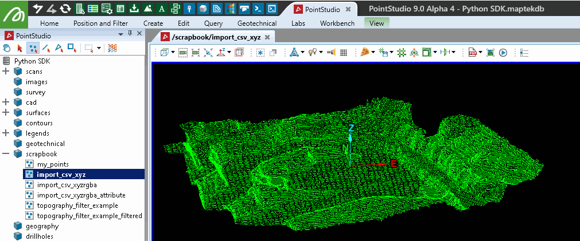Screen dimensions: 580x241
Task: Open the Geotechnical ribbon tab
Action: click(256, 23)
